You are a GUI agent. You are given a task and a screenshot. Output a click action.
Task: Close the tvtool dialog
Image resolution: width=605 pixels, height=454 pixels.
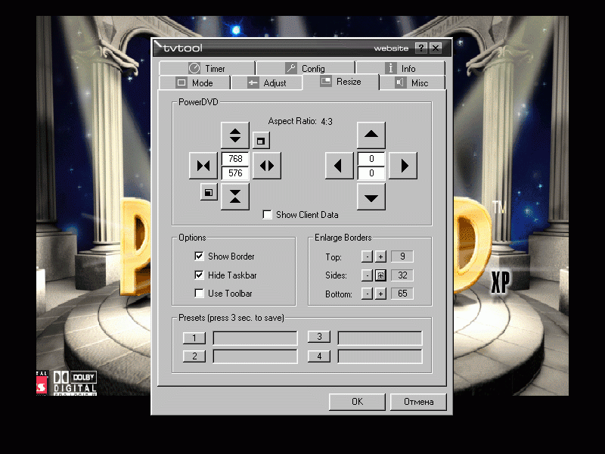[x=436, y=48]
